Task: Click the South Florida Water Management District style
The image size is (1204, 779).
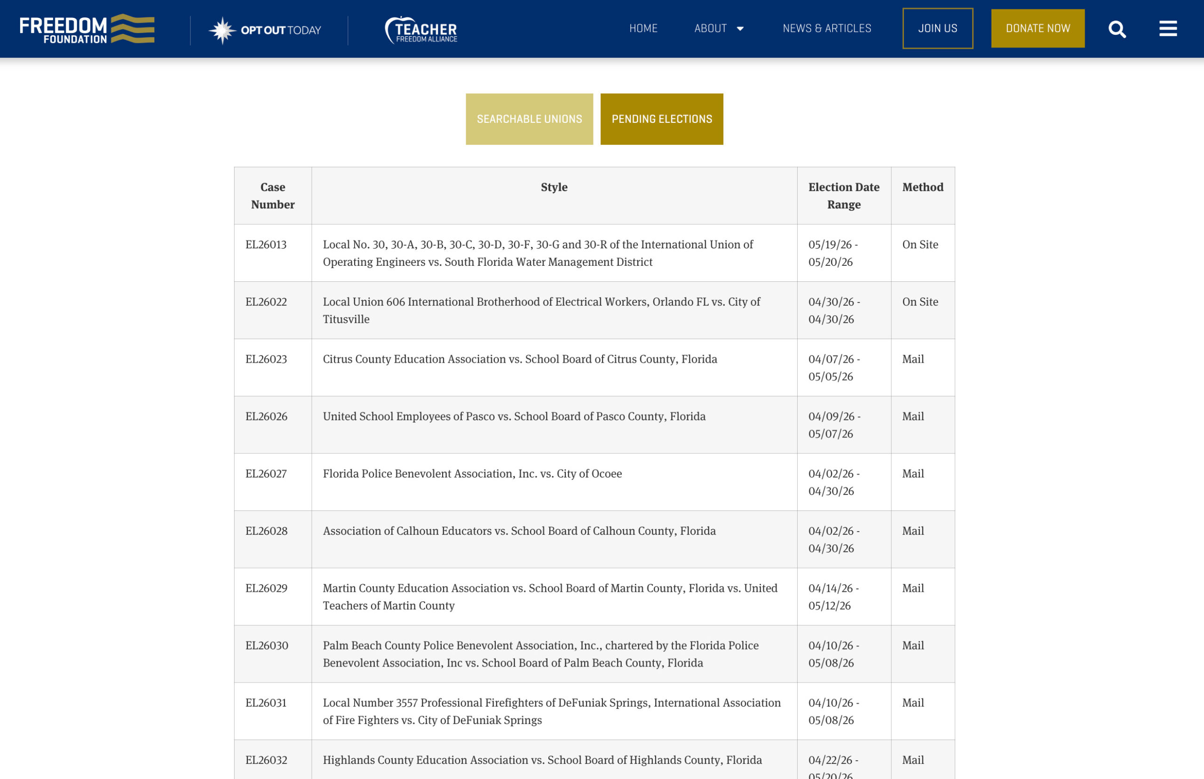Action: click(538, 253)
